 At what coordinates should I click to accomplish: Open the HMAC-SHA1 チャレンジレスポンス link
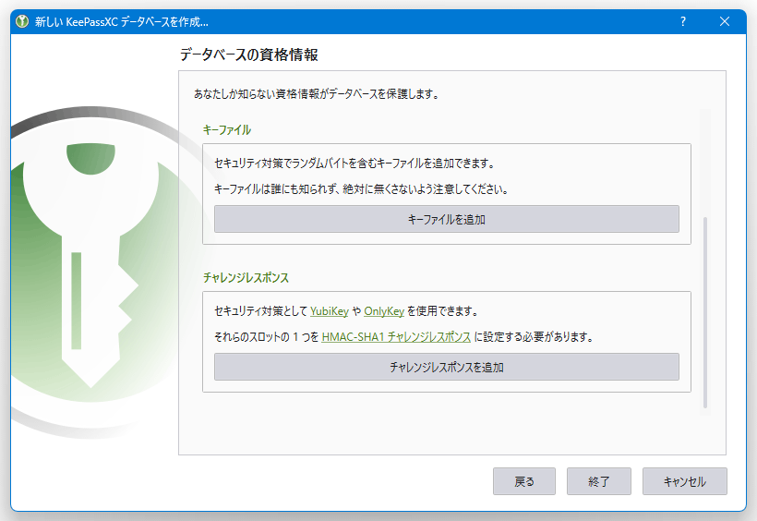[x=396, y=337]
